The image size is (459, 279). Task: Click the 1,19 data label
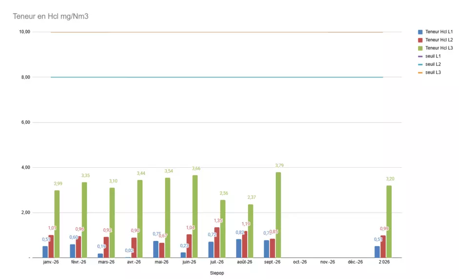[x=246, y=224]
